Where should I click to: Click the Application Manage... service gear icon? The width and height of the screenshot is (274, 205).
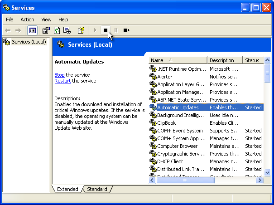[x=153, y=92]
